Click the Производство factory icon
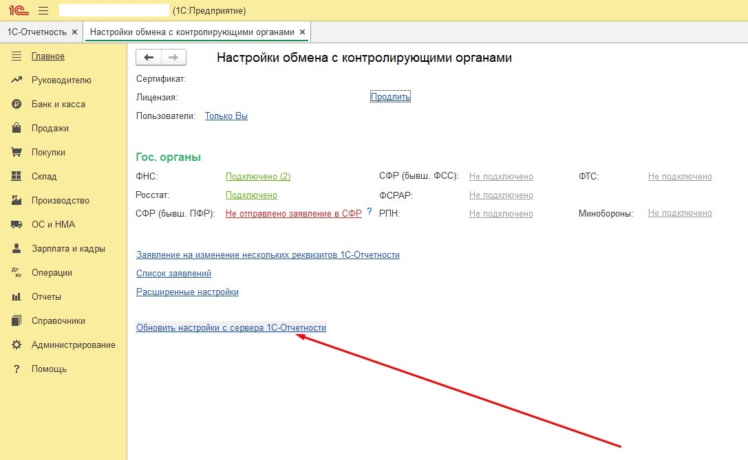The width and height of the screenshot is (748, 460). point(17,200)
